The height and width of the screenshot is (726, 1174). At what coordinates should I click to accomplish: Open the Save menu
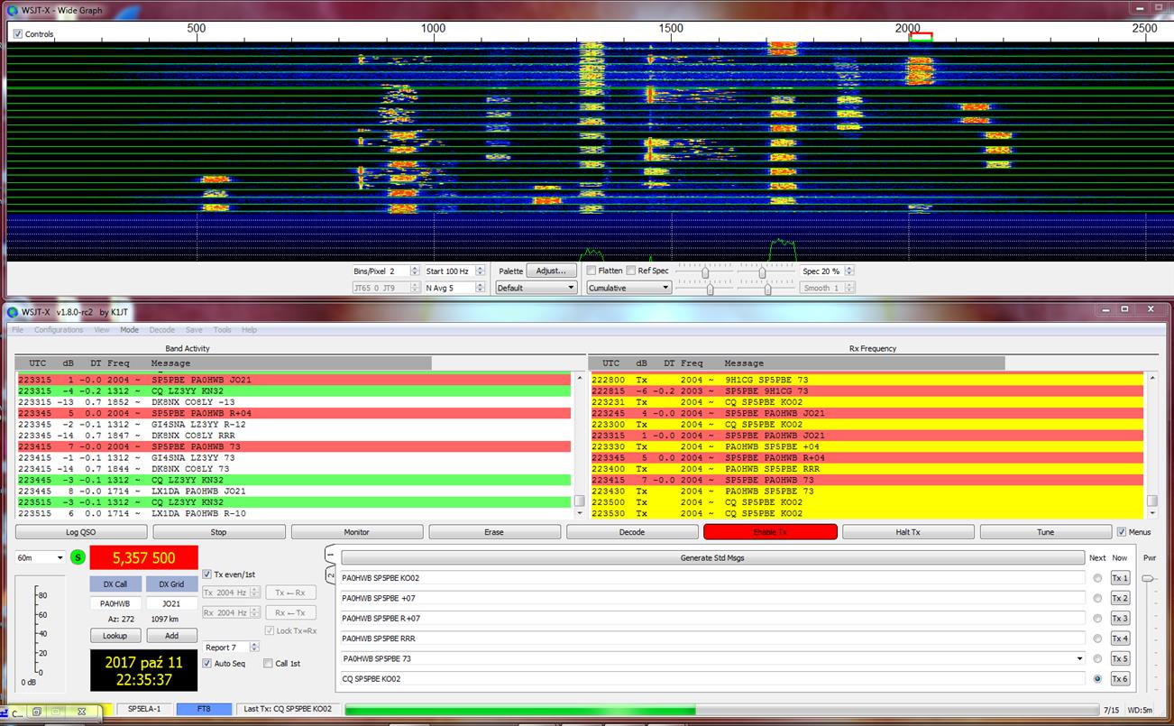194,330
